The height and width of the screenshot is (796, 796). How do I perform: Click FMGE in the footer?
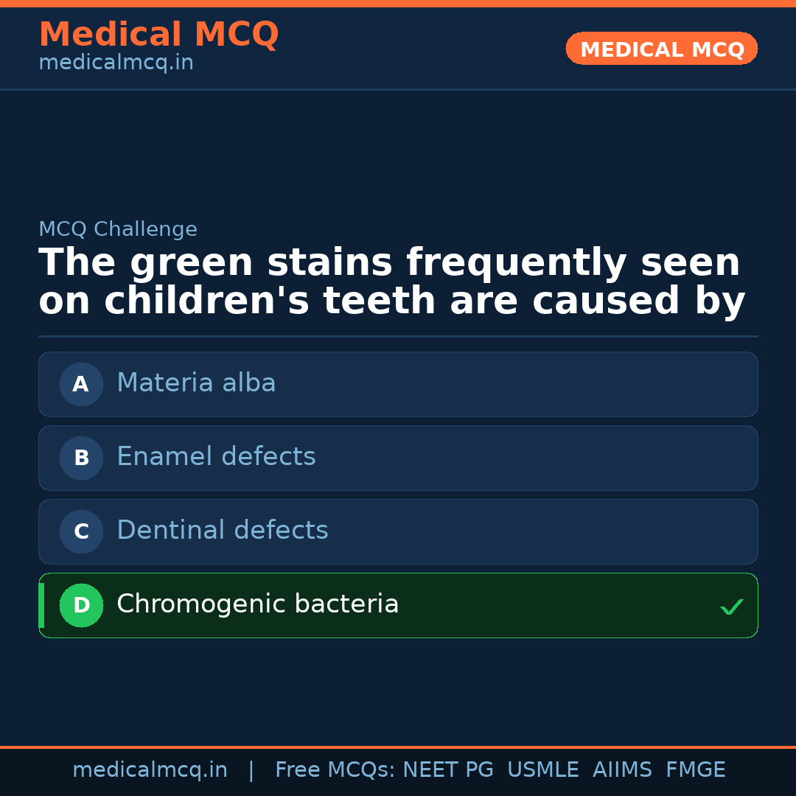point(695,770)
